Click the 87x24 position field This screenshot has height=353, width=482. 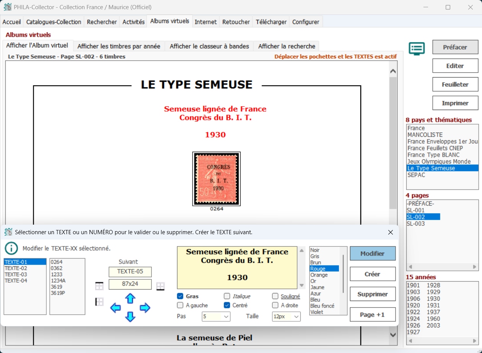point(130,284)
